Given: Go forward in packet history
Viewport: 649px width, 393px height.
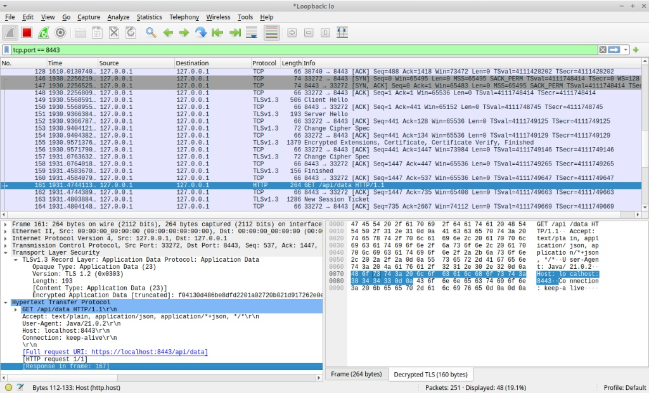Looking at the screenshot, I should click(184, 32).
